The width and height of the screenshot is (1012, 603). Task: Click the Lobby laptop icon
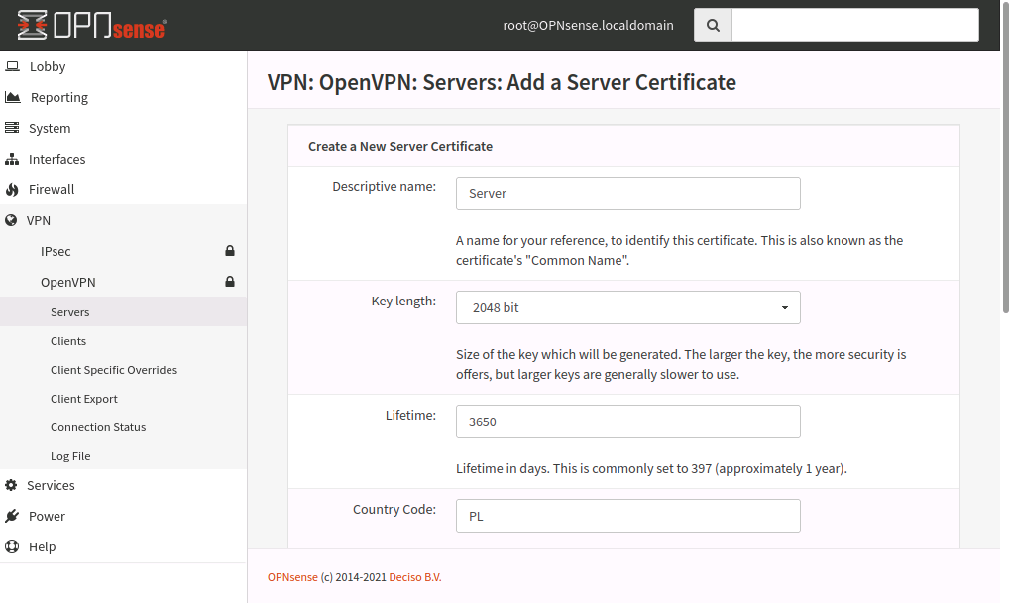click(x=12, y=66)
